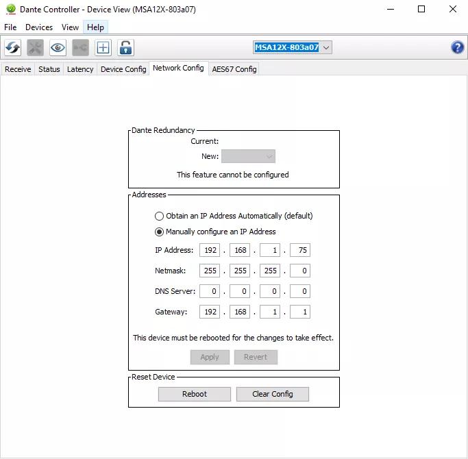This screenshot has width=468, height=459.
Task: Click DNS Server third octet field
Action: [x=270, y=292]
